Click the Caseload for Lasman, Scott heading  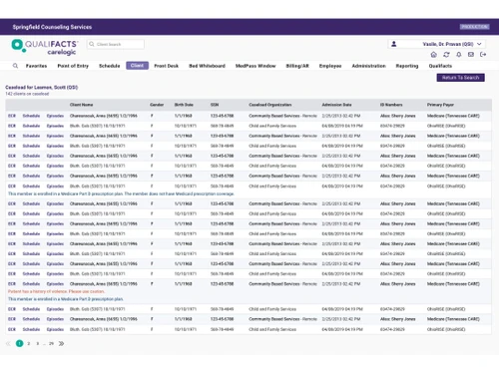pos(42,88)
